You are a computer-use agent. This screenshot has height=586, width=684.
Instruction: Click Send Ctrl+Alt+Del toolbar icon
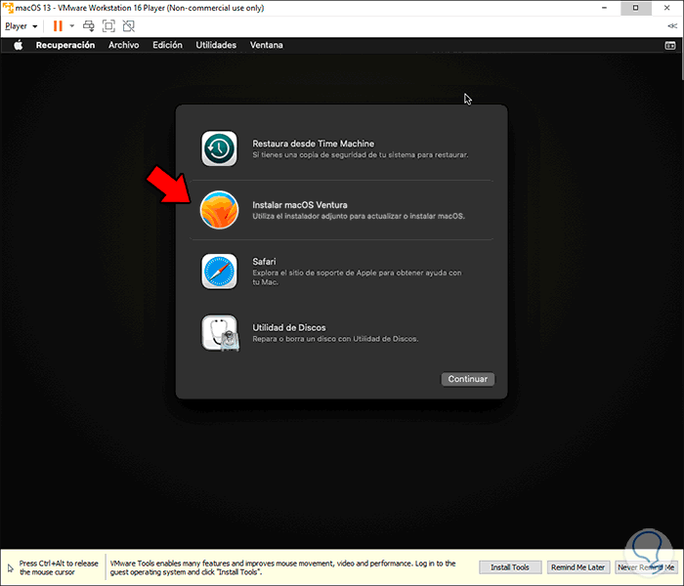click(89, 26)
